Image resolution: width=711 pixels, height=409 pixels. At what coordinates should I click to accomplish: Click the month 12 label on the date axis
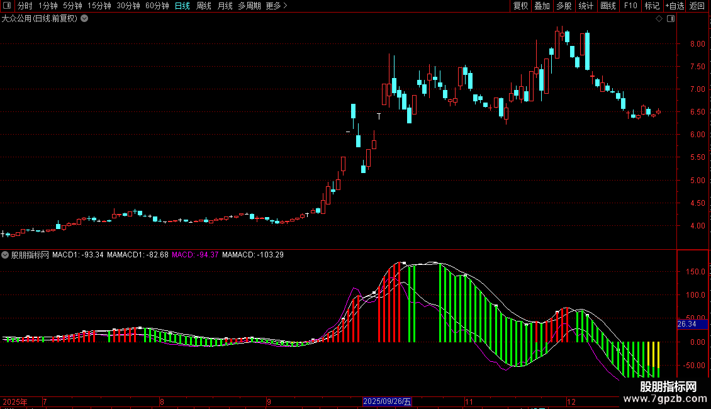pyautogui.click(x=571, y=401)
